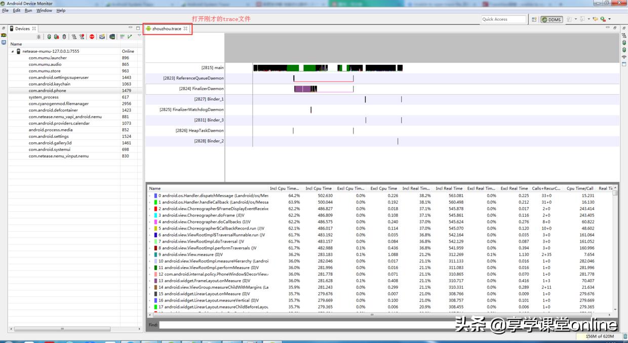
Task: Click the Stop Process icon in Devices toolbar
Action: [92, 37]
